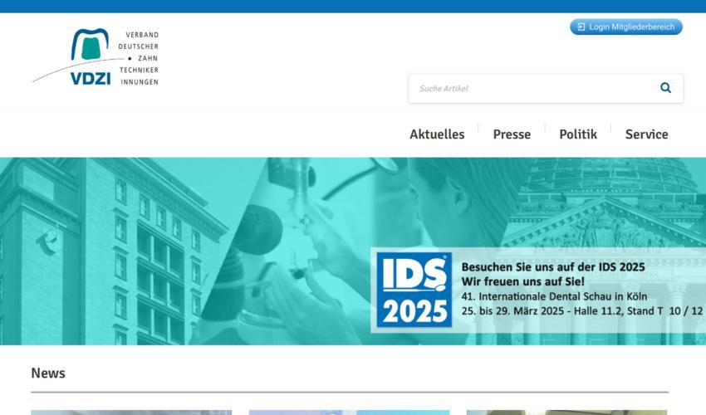Focus the Suche Artikel search field
The image size is (706, 415).
pos(546,89)
